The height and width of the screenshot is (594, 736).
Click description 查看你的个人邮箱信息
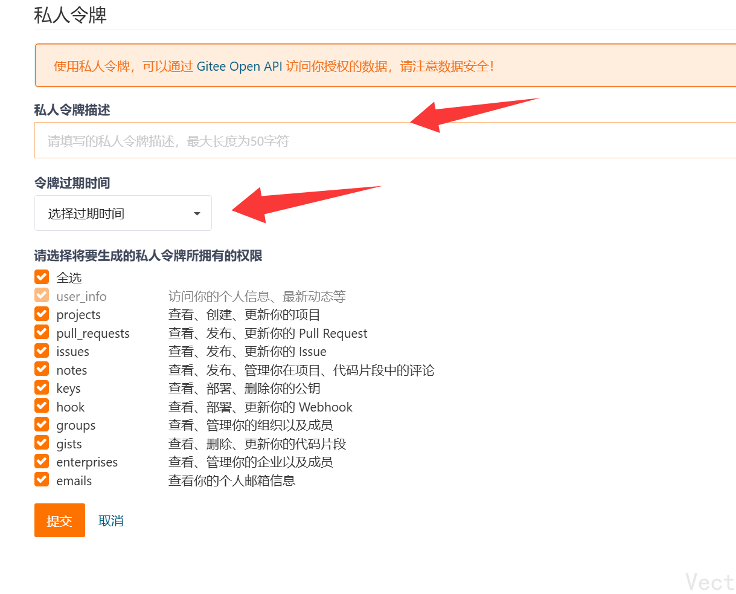click(232, 481)
